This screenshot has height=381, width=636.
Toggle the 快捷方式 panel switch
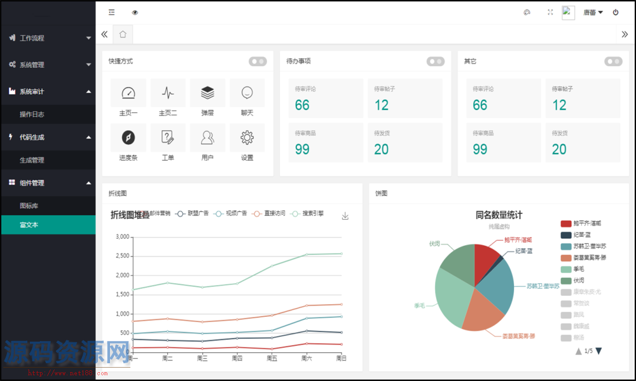pyautogui.click(x=258, y=61)
